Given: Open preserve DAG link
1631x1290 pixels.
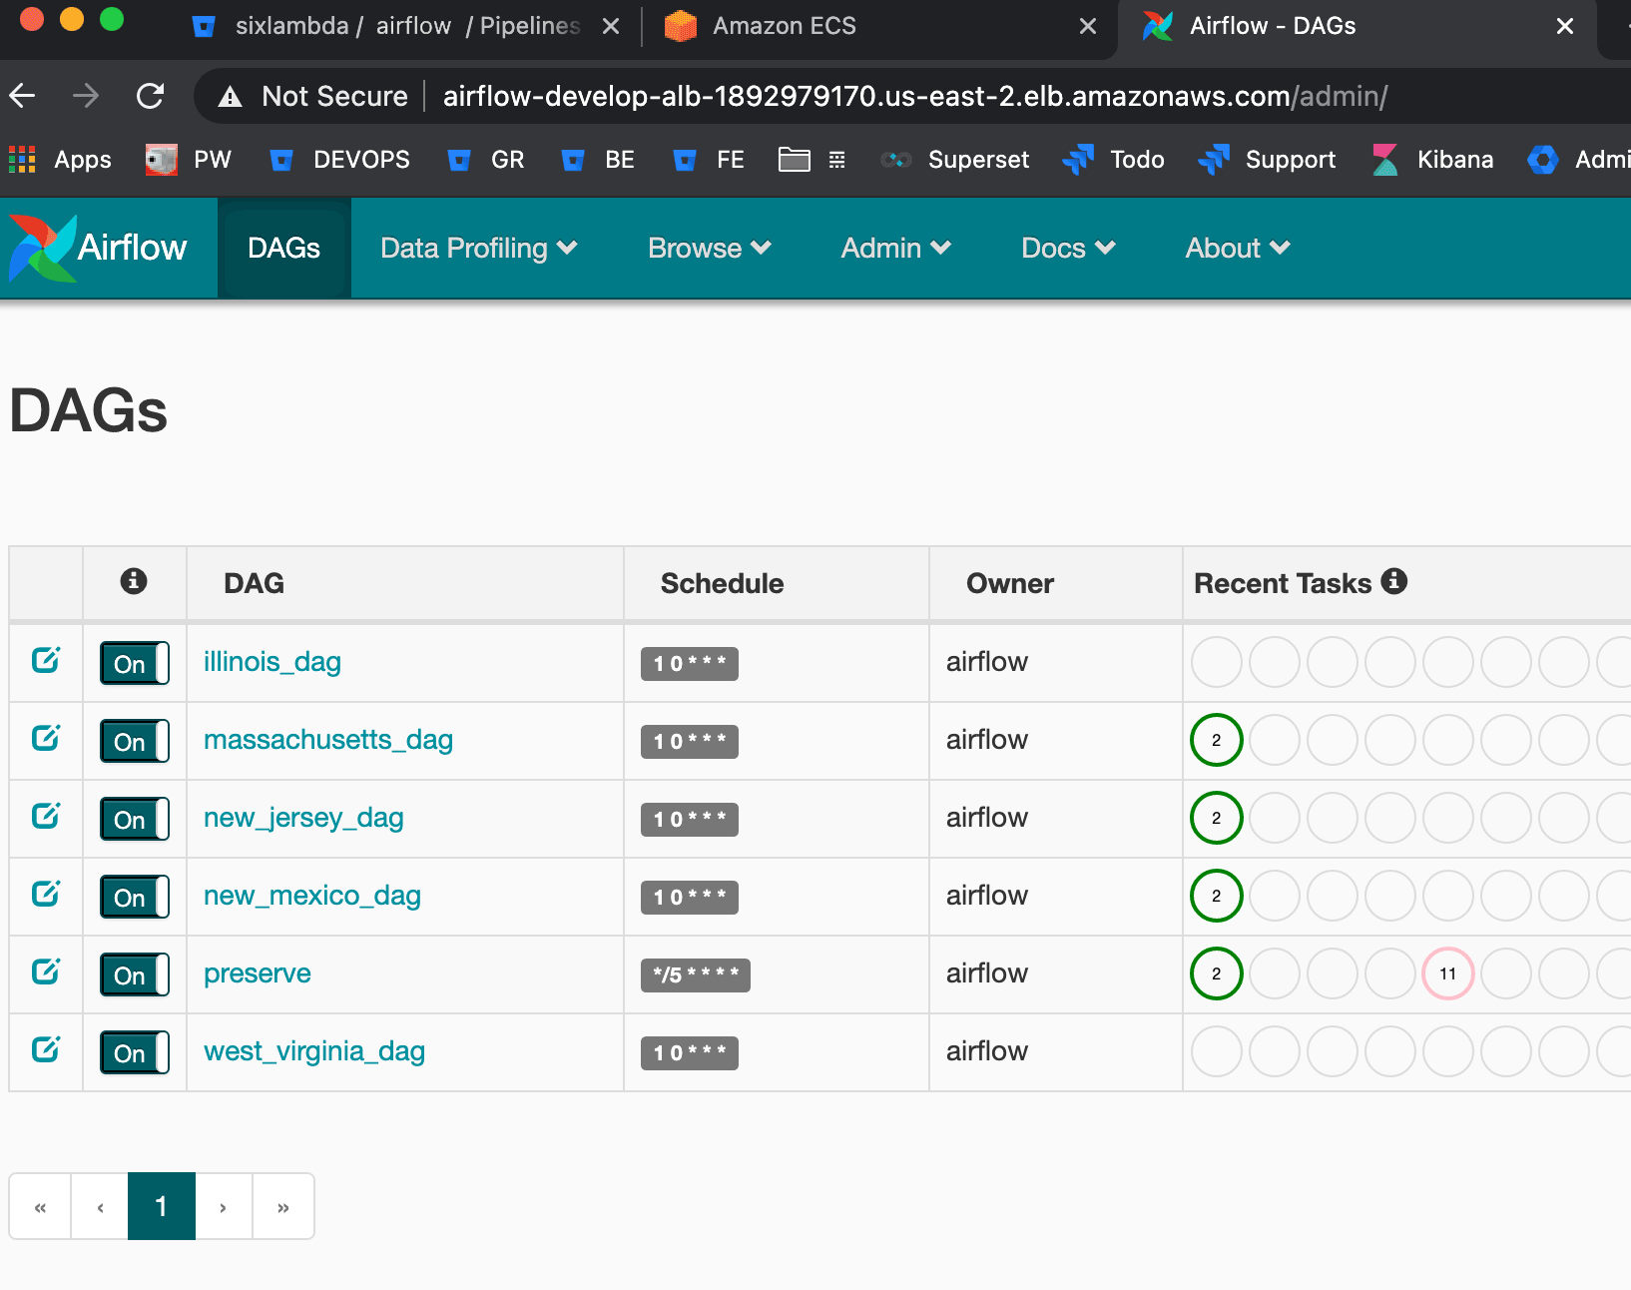Looking at the screenshot, I should click(258, 973).
